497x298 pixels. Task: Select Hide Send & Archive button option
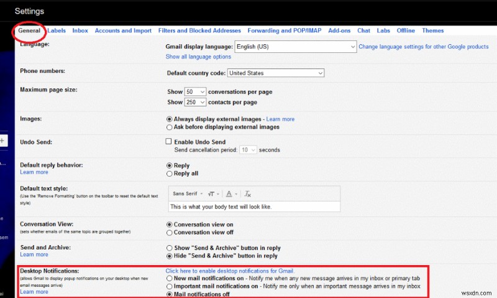(x=169, y=256)
